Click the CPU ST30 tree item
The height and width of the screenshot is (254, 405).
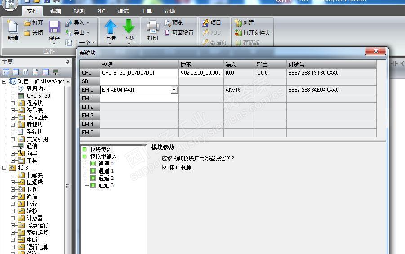38,96
